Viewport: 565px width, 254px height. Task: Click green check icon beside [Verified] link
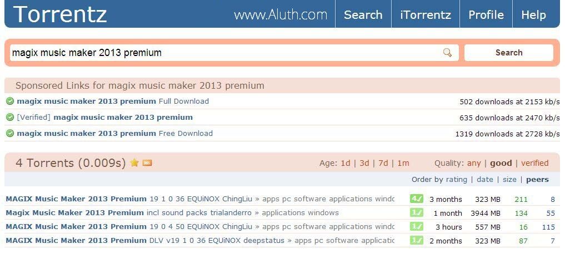pyautogui.click(x=10, y=117)
